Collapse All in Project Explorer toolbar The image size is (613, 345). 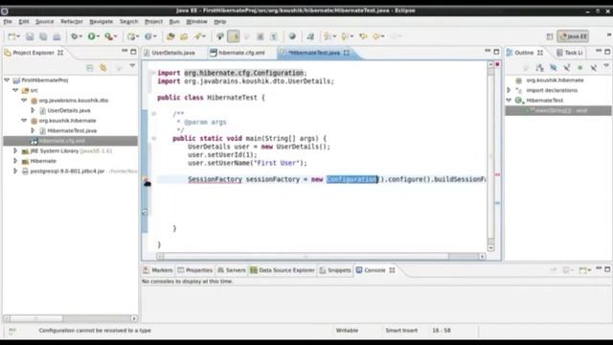(x=90, y=68)
